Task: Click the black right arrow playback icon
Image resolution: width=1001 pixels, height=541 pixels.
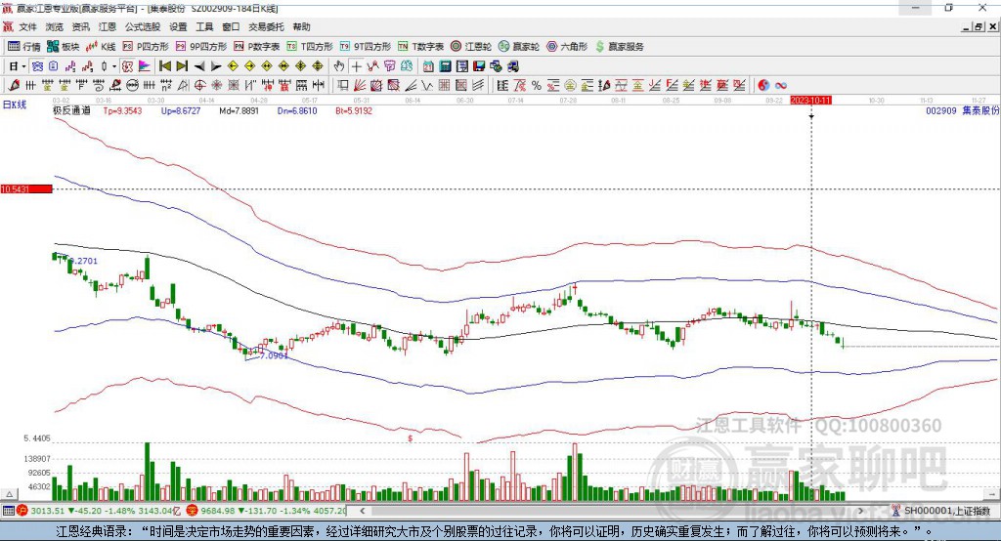Action: 216,66
